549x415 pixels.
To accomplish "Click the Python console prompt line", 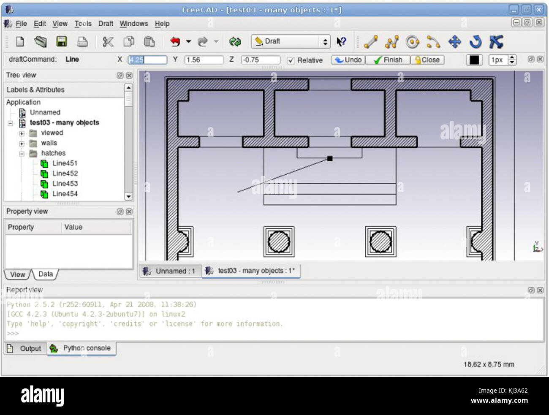I will click(274, 334).
